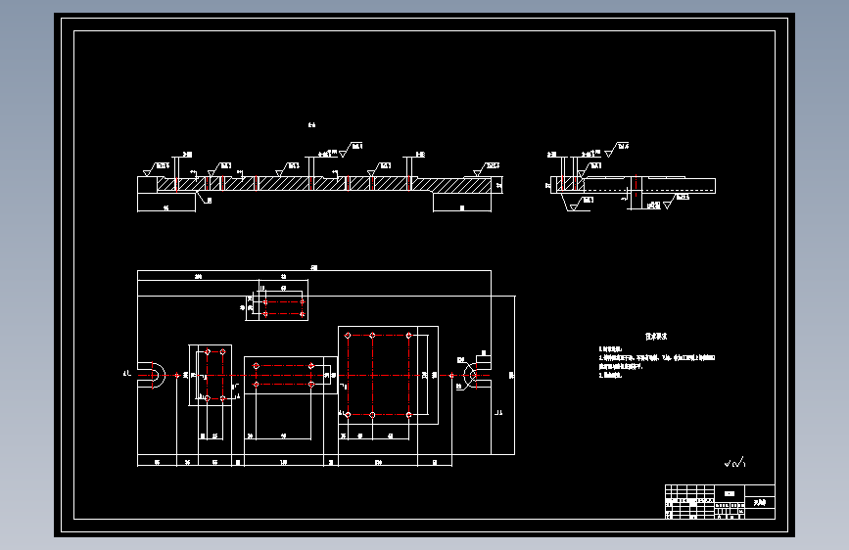Click the large six-hole square pattern in the plan view
The width and height of the screenshot is (849, 550).
click(388, 375)
